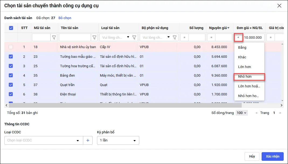Click the filter icon in Mã tài sản column
The height and width of the screenshot is (164, 288).
54,37
